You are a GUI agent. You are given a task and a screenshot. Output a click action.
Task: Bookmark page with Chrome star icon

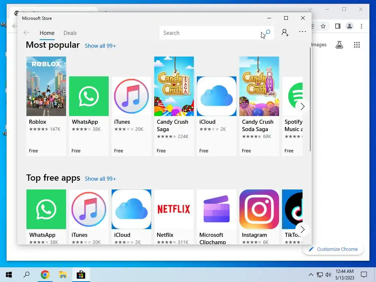323,26
